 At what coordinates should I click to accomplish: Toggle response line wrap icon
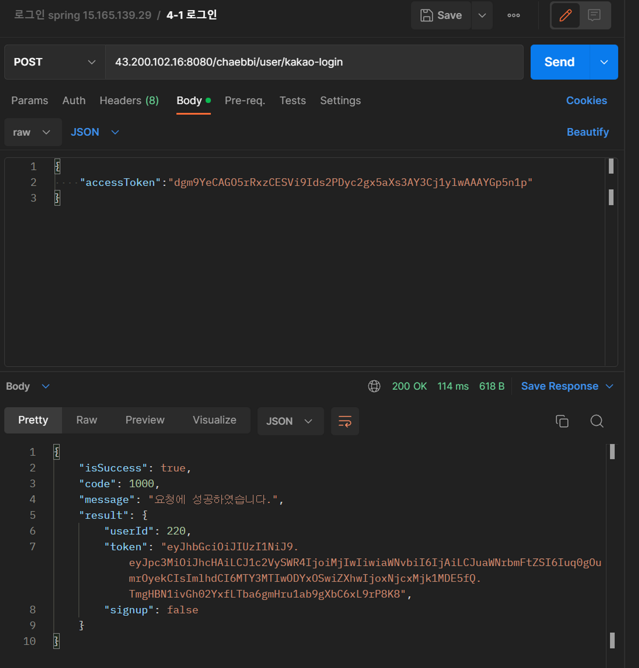pos(345,421)
